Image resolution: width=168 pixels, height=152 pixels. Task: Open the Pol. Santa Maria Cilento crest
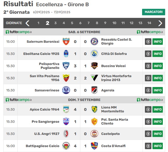pos(94,121)
